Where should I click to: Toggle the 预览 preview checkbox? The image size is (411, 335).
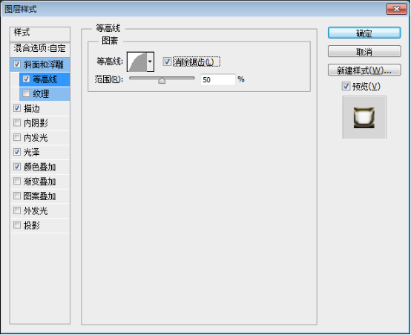[x=346, y=86]
